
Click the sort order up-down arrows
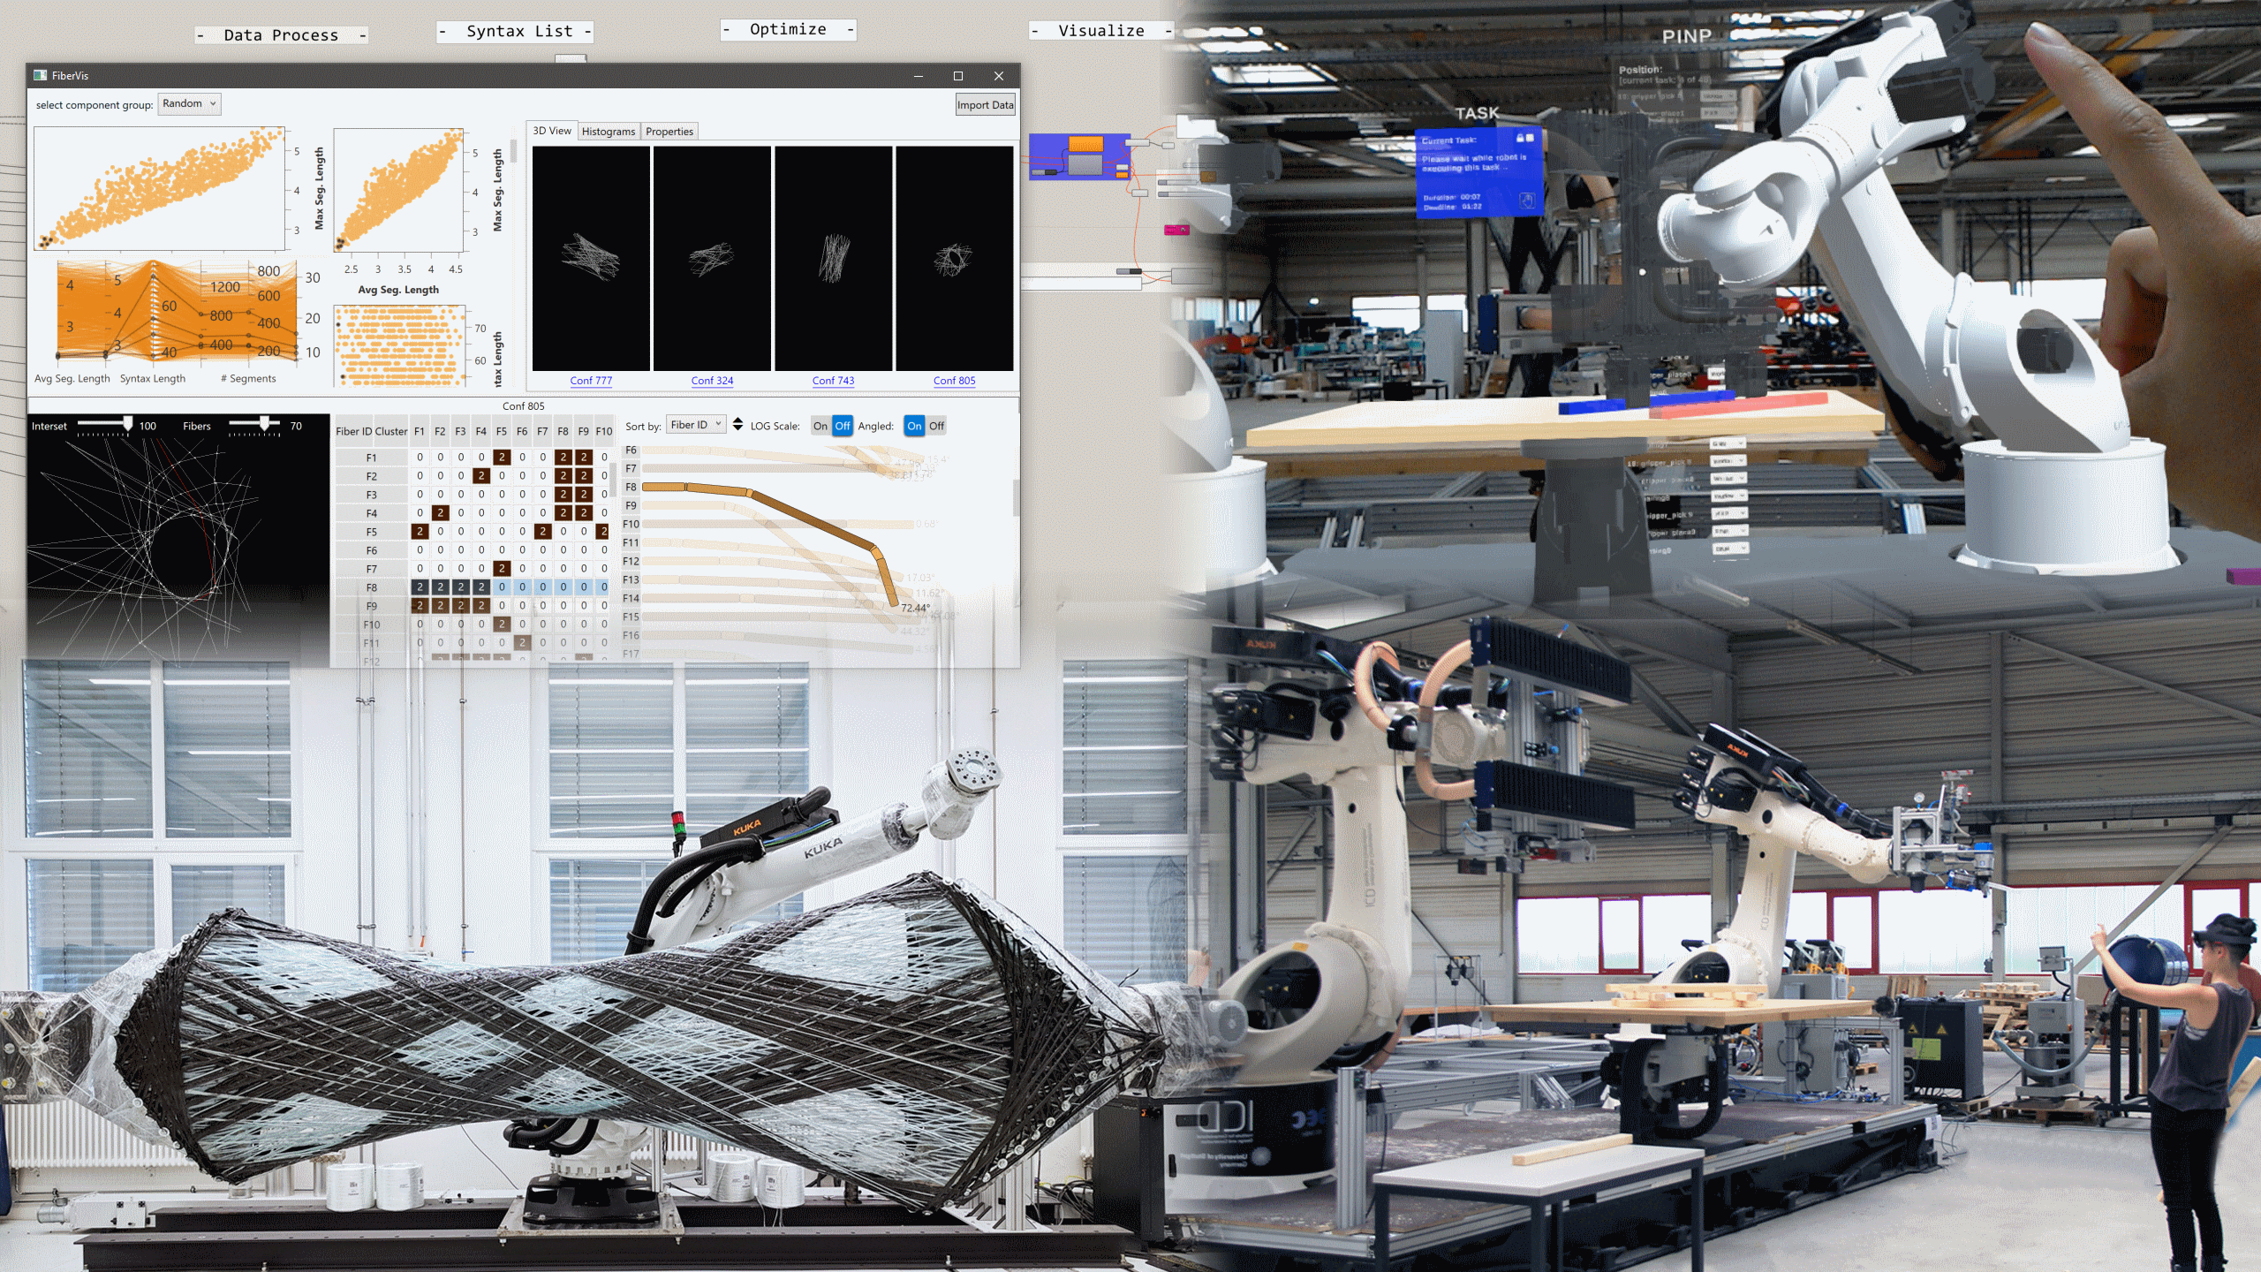pyautogui.click(x=738, y=425)
